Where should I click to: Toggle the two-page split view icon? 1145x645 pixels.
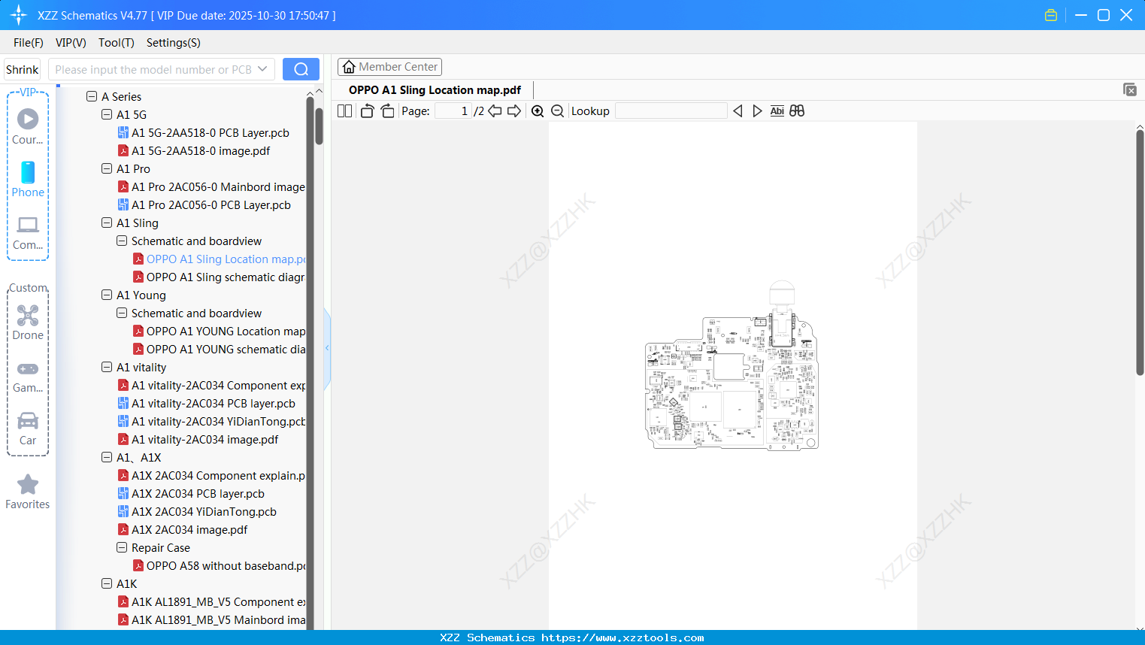tap(344, 111)
